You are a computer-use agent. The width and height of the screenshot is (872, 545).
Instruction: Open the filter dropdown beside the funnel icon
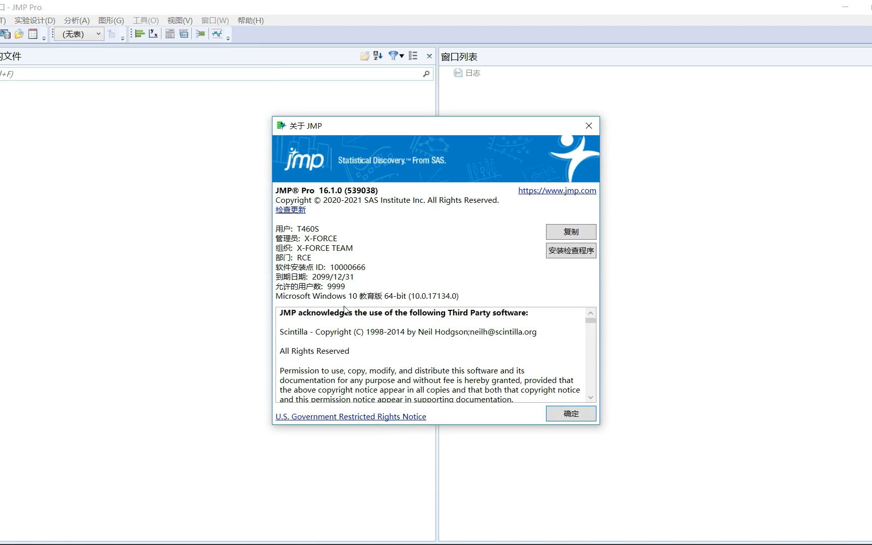click(x=401, y=56)
